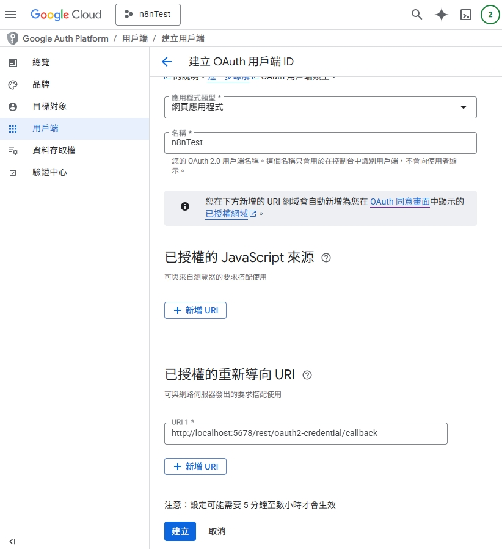The image size is (502, 549).
Task: Click help icon beside JavaScript 來源 heading
Action: [x=326, y=258]
